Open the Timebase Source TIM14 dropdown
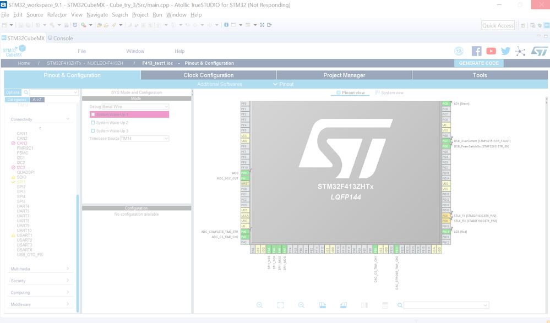Image resolution: width=550 pixels, height=323 pixels. (x=144, y=139)
